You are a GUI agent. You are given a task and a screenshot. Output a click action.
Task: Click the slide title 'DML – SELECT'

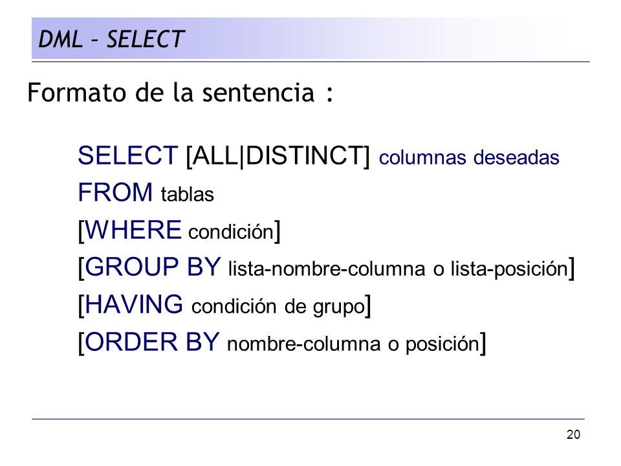[111, 39]
